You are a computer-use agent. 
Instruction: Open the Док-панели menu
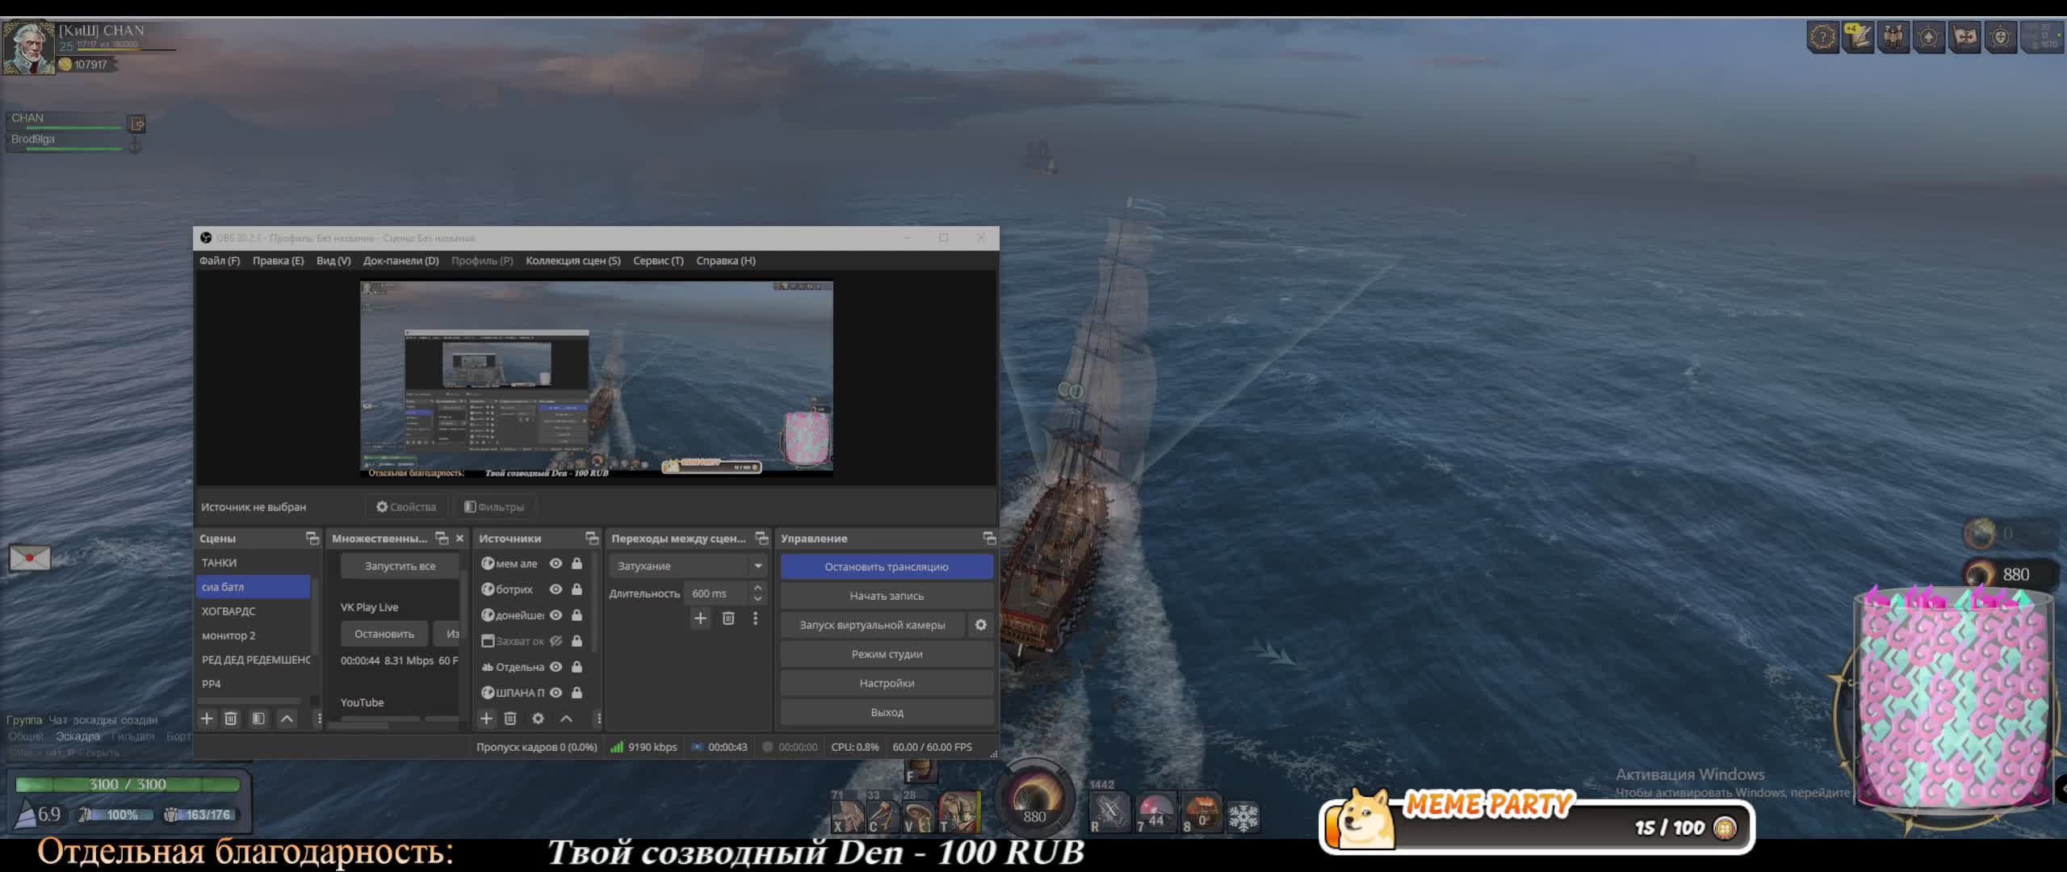pyautogui.click(x=400, y=261)
